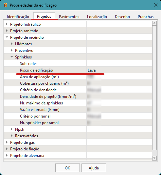The width and height of the screenshot is (161, 175).
Task: Switch to the Identificação tab
Action: [18, 17]
